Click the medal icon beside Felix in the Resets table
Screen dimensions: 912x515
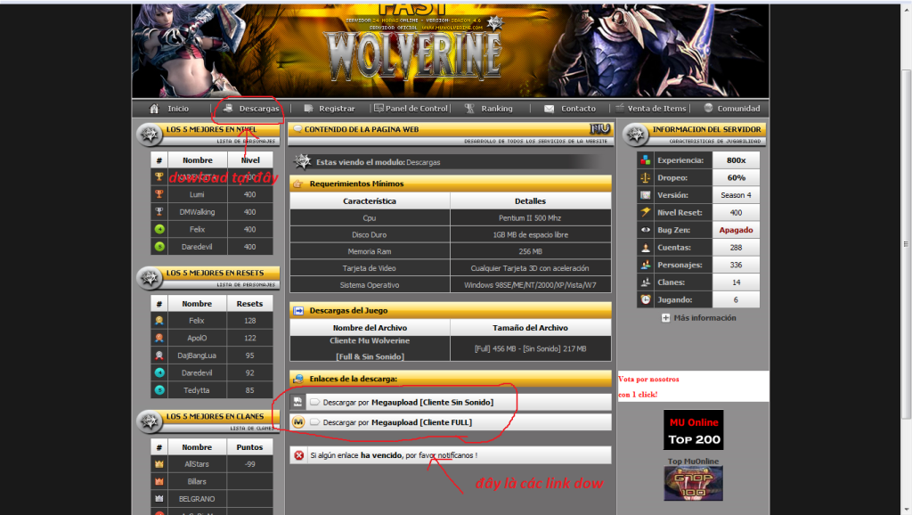click(x=159, y=321)
